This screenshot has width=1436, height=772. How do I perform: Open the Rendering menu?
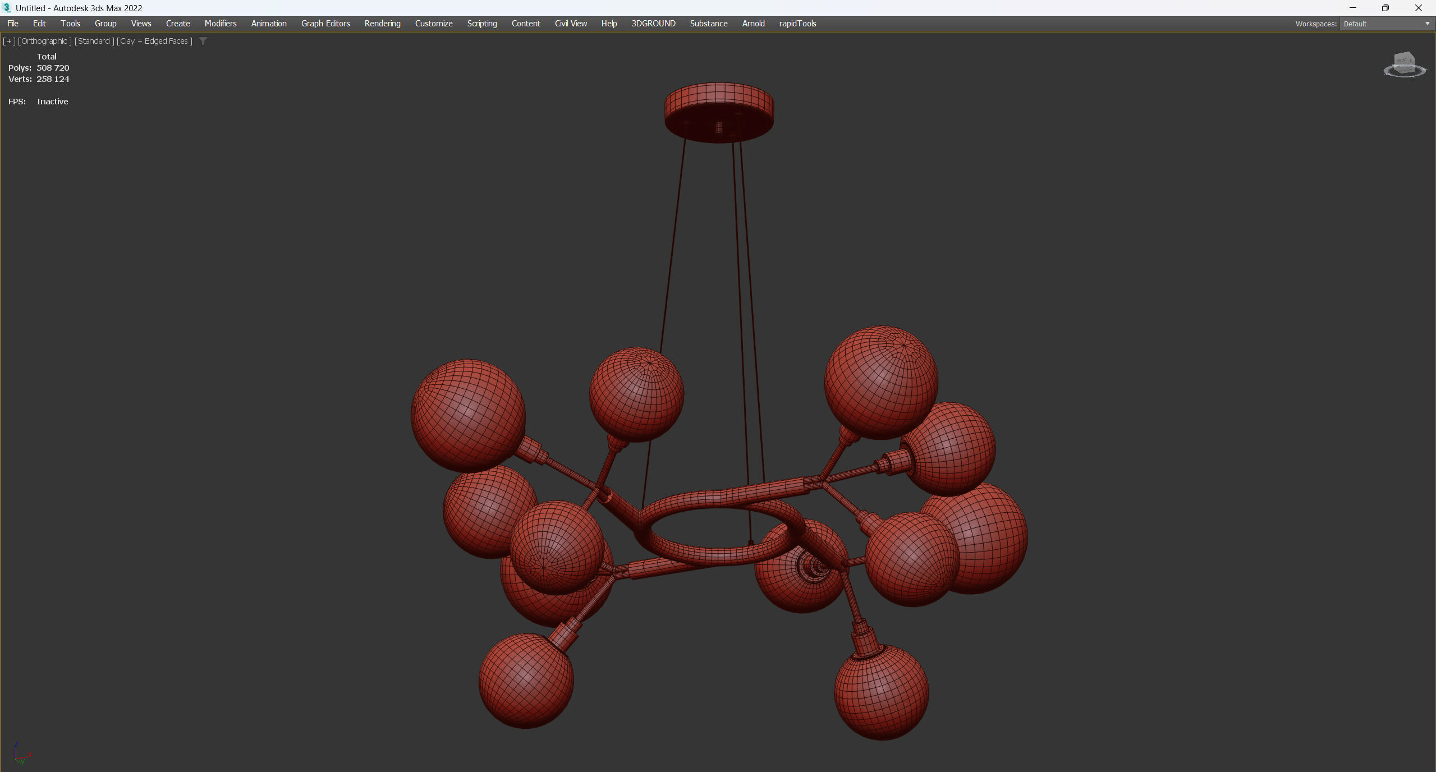tap(382, 24)
